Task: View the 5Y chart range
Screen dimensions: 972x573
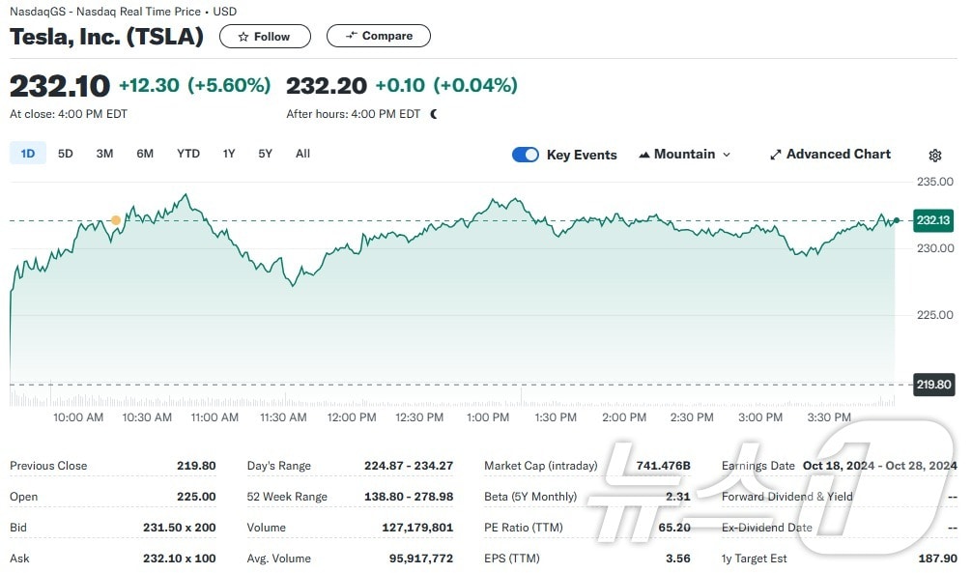Action: 265,154
